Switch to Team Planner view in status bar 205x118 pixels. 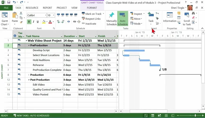point(159,116)
